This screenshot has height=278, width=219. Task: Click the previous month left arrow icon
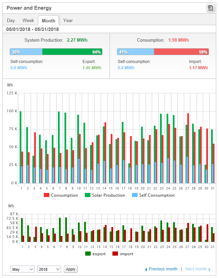(x=146, y=269)
